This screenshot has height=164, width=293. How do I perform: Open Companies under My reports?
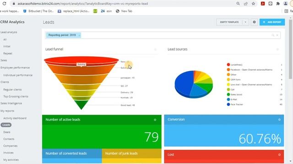tap(10, 146)
